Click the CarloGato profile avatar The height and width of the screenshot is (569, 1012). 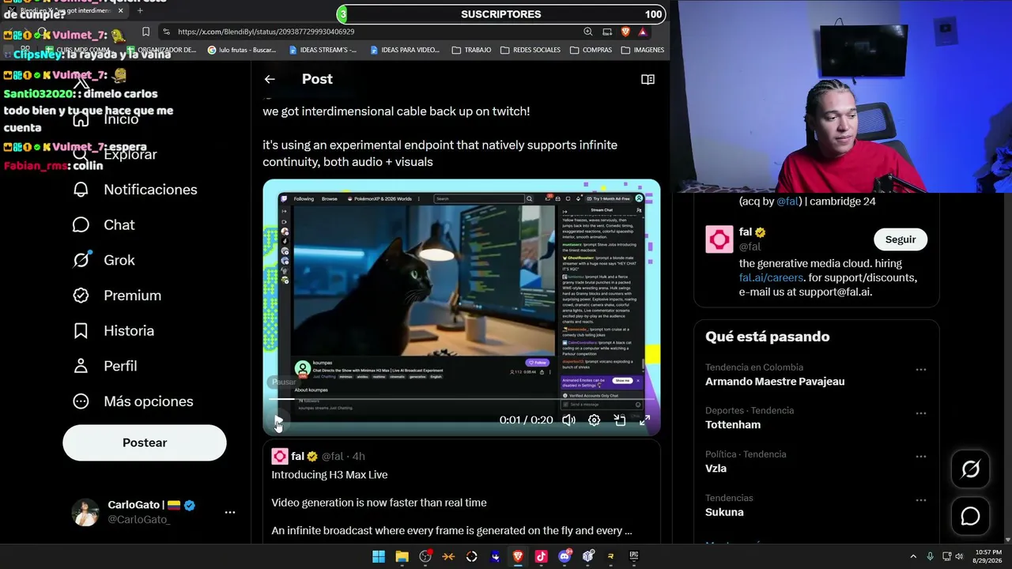85,512
